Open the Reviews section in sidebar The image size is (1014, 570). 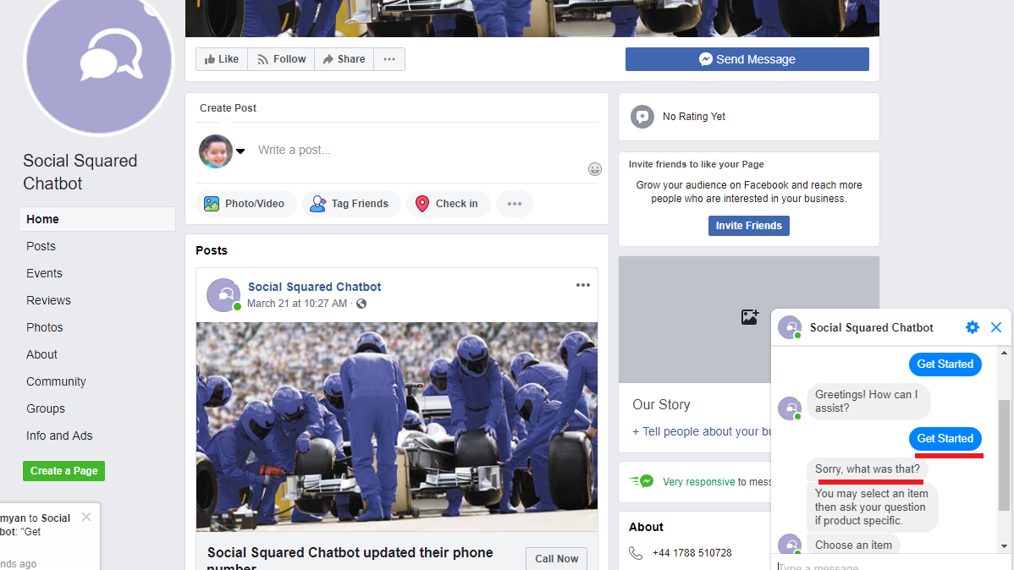[x=48, y=300]
